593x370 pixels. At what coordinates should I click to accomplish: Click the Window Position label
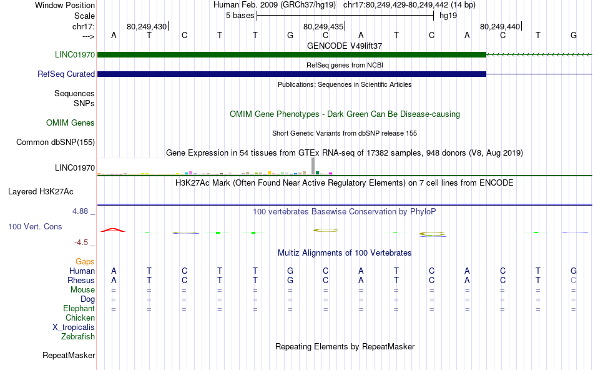[x=65, y=5]
